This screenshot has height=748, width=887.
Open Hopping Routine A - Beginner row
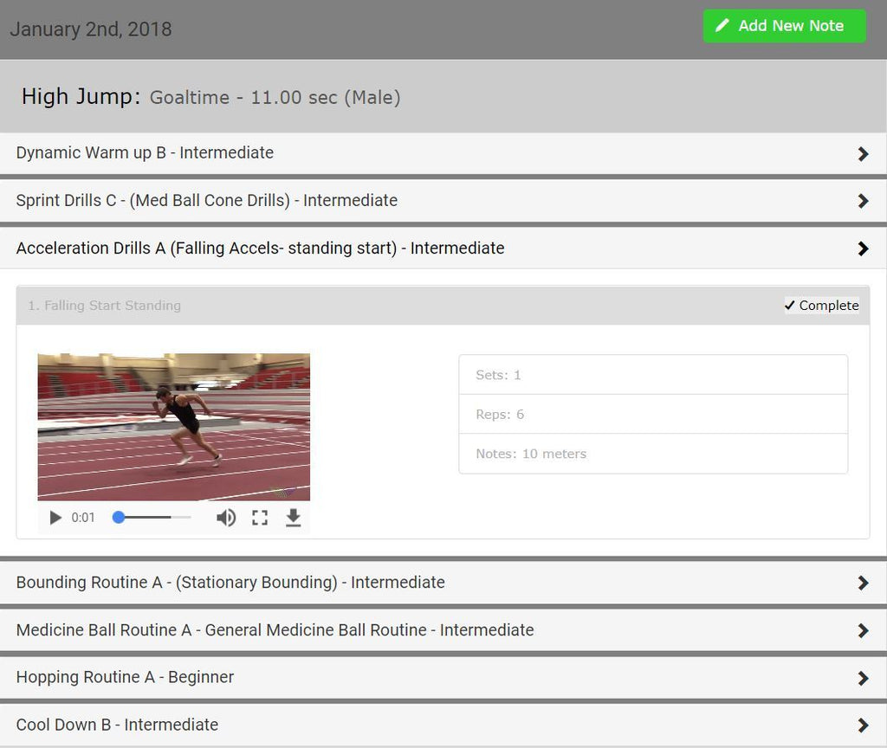pyautogui.click(x=443, y=677)
